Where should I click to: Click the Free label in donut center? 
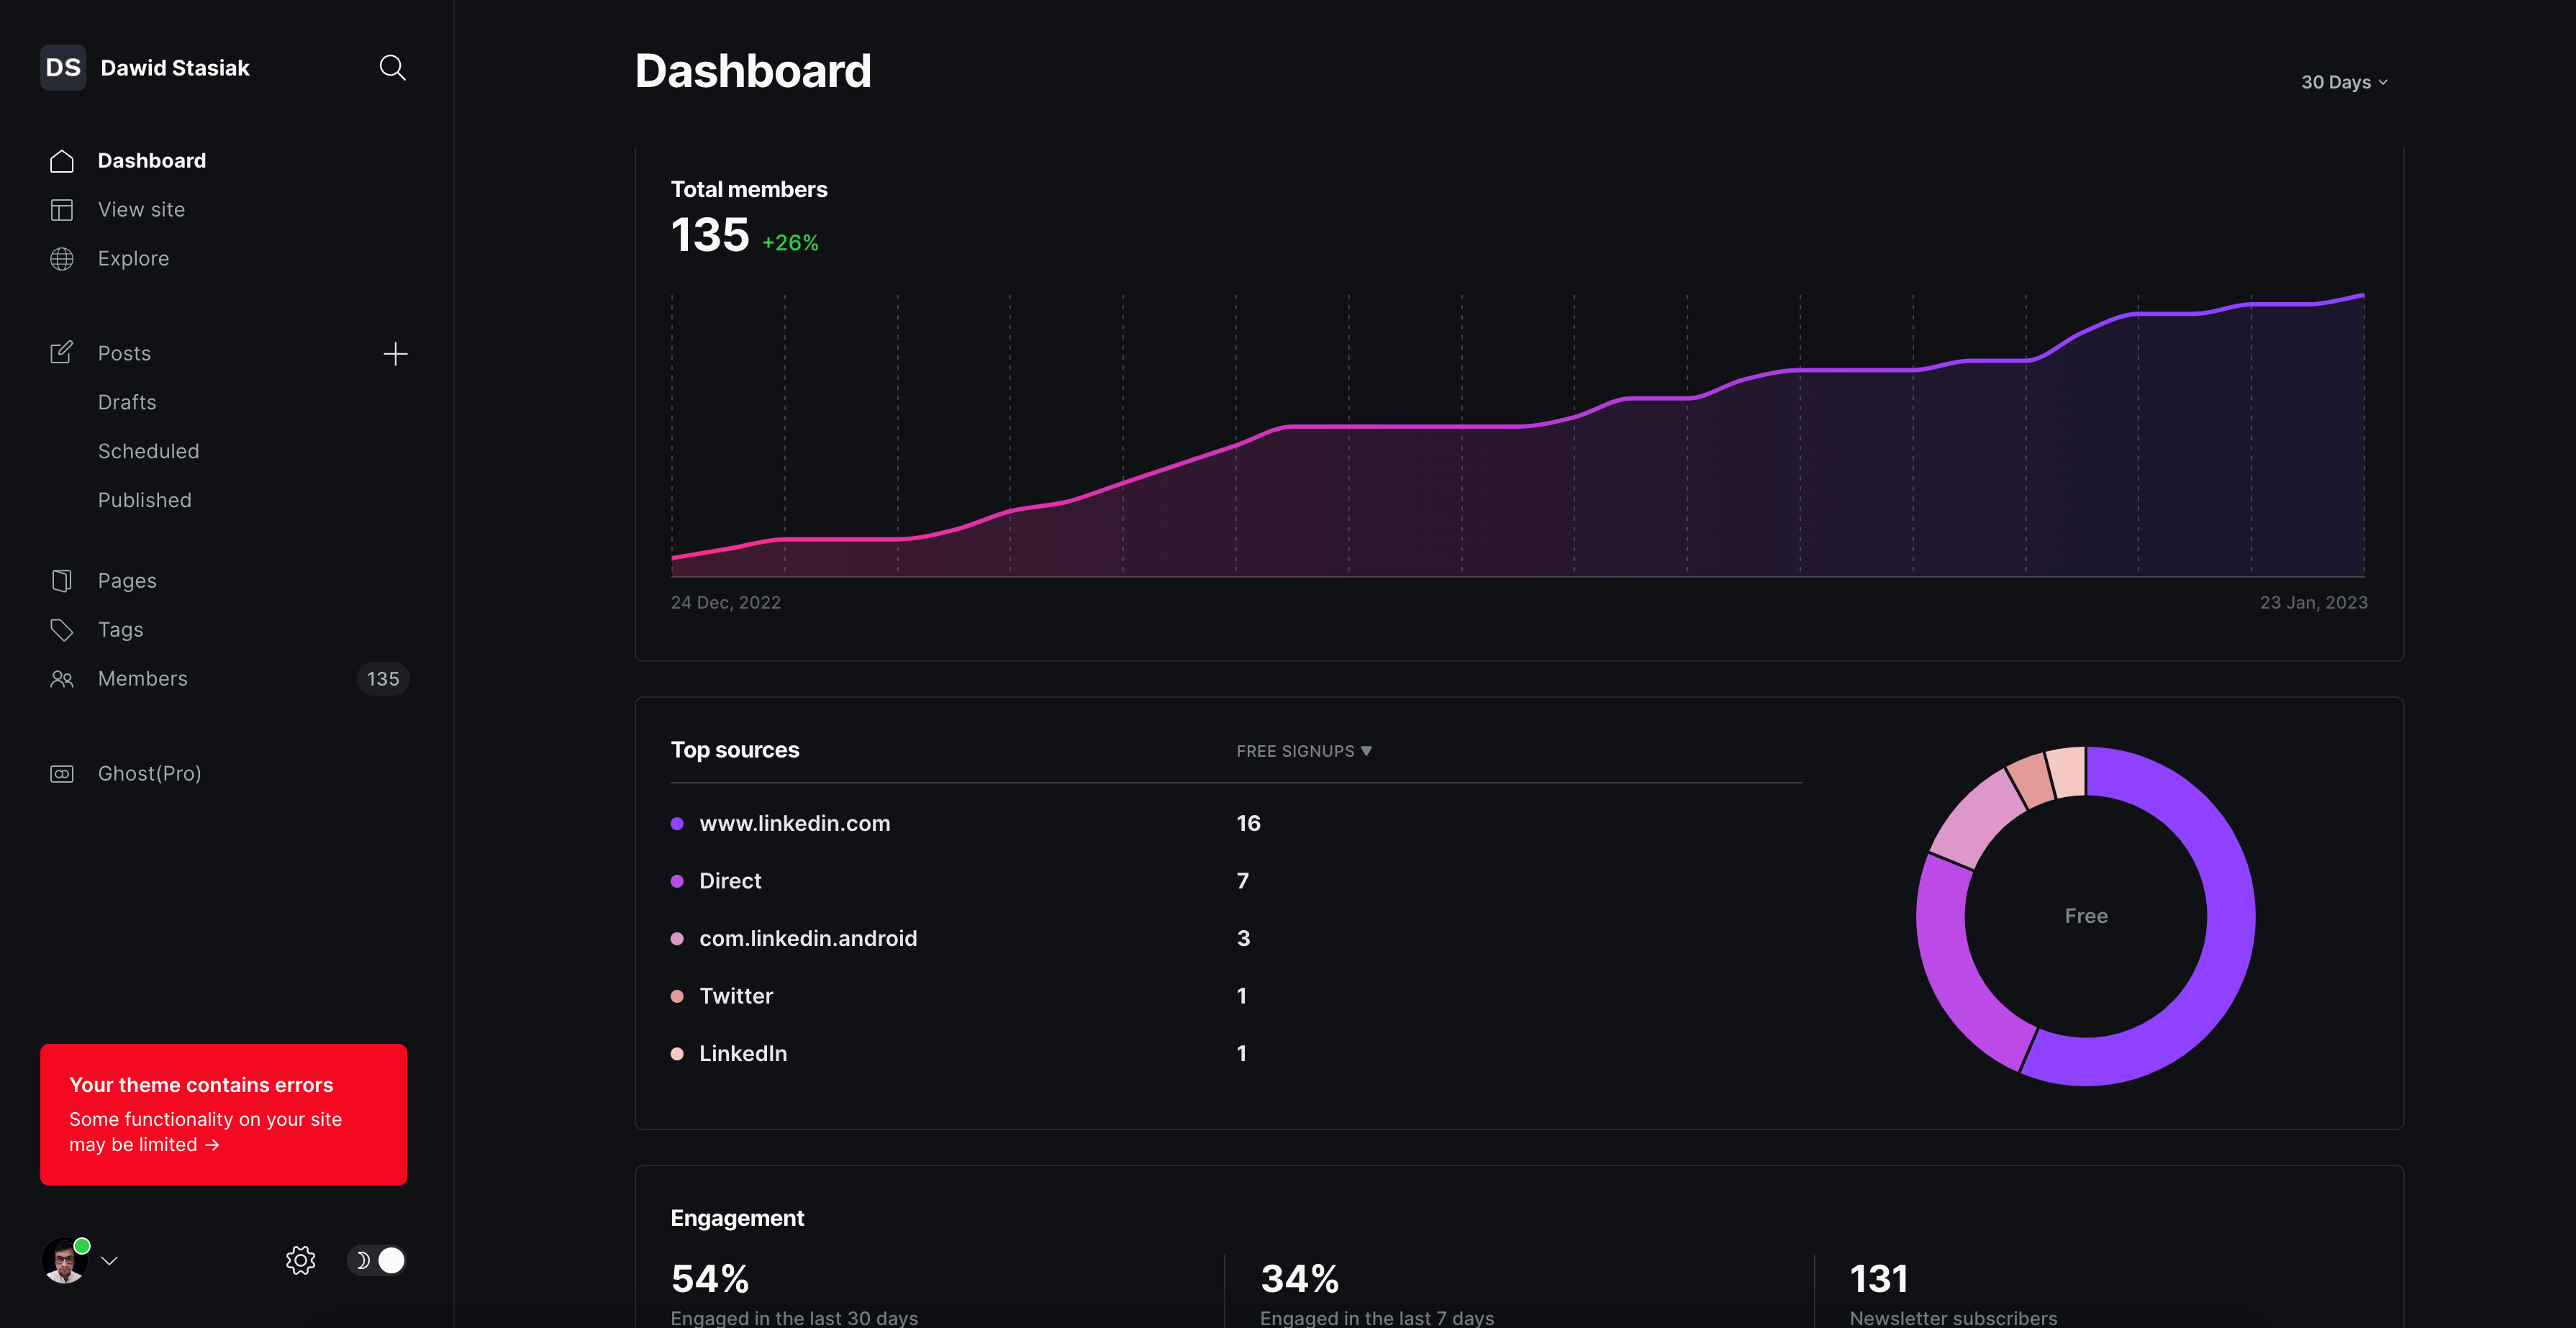(2086, 916)
